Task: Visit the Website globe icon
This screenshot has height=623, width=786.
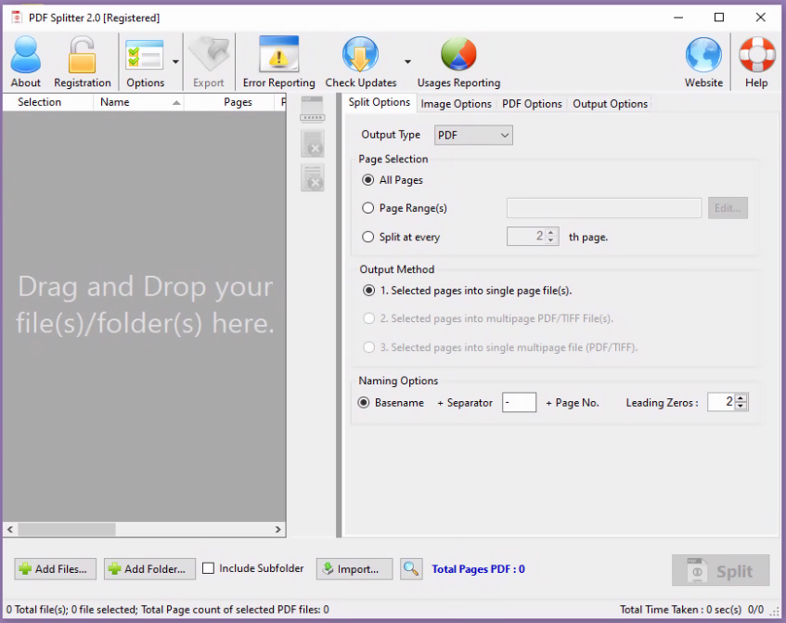Action: (703, 55)
